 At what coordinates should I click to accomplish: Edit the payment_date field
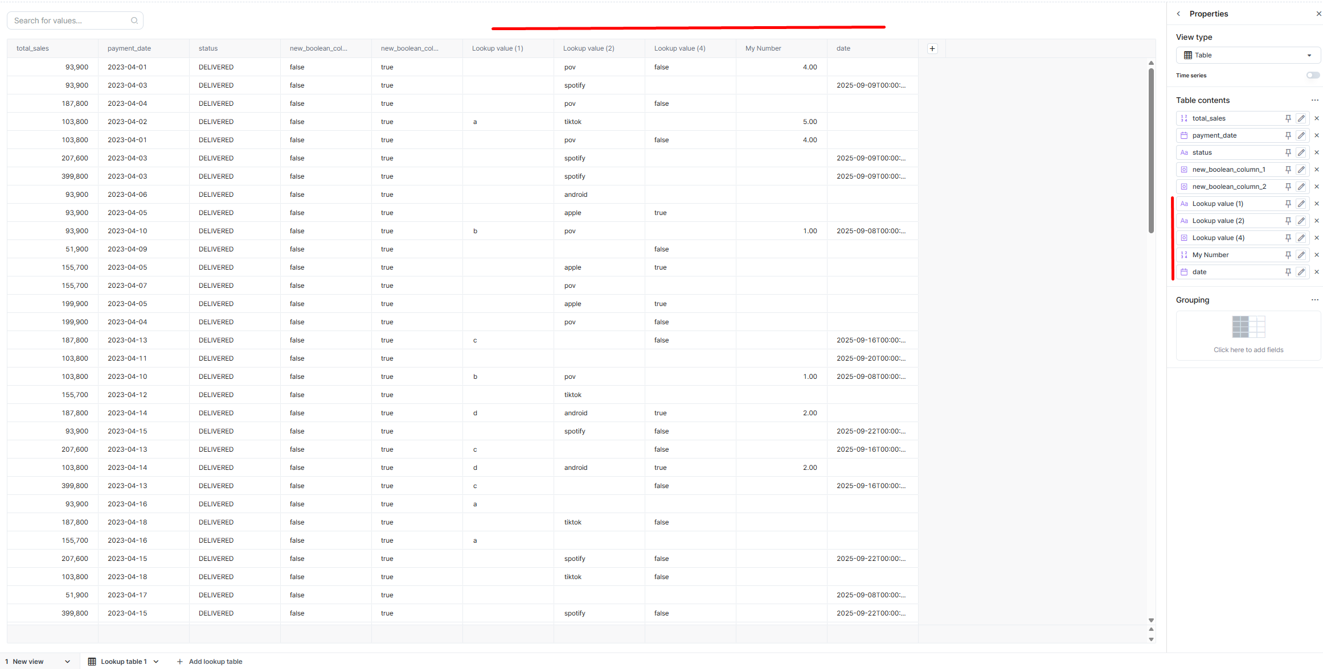1301,135
